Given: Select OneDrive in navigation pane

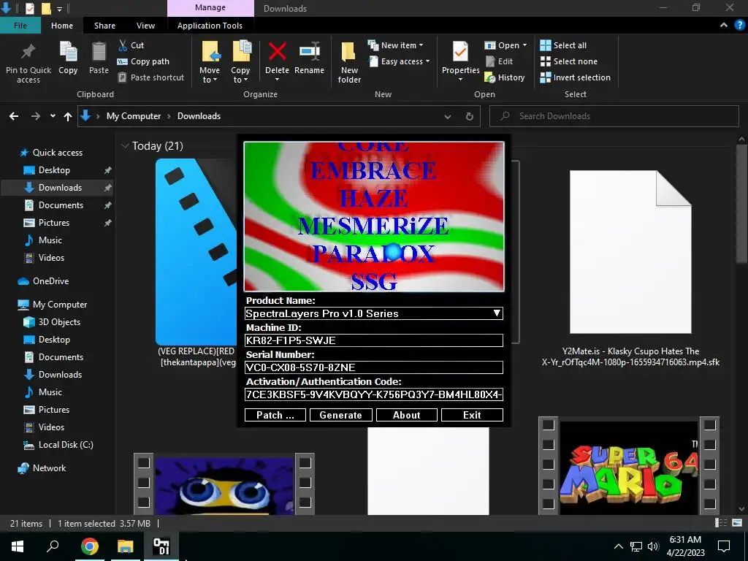Looking at the screenshot, I should coord(44,281).
